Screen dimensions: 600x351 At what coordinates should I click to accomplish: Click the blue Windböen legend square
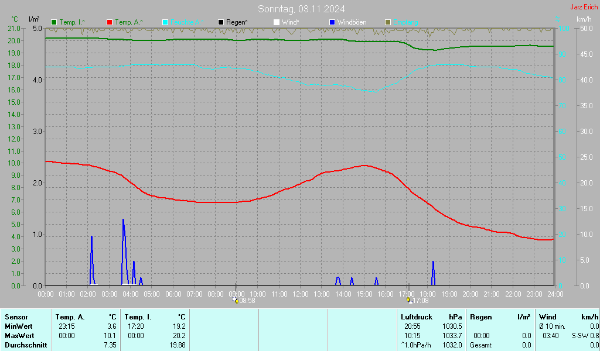coord(332,22)
